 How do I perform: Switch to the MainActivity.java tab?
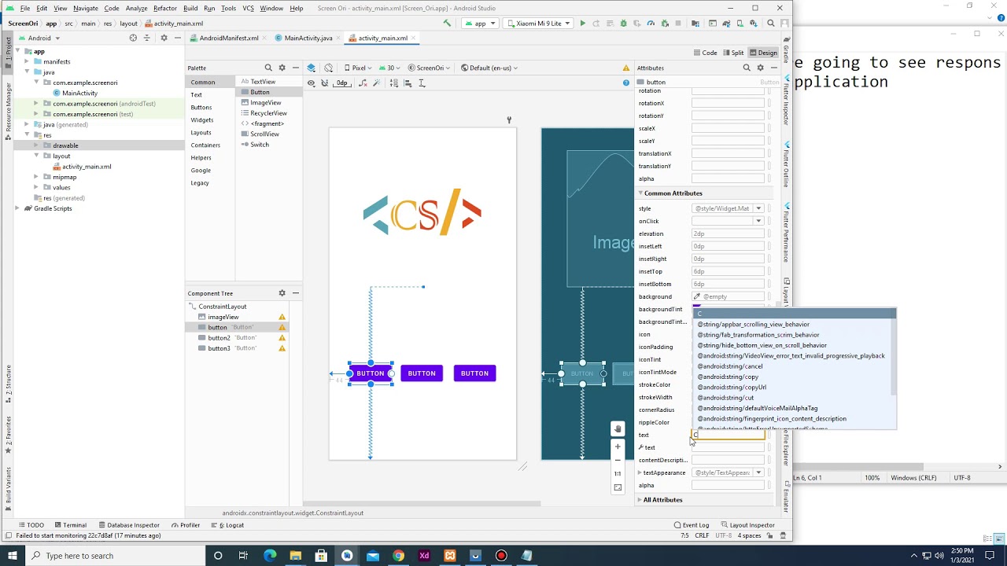point(308,38)
